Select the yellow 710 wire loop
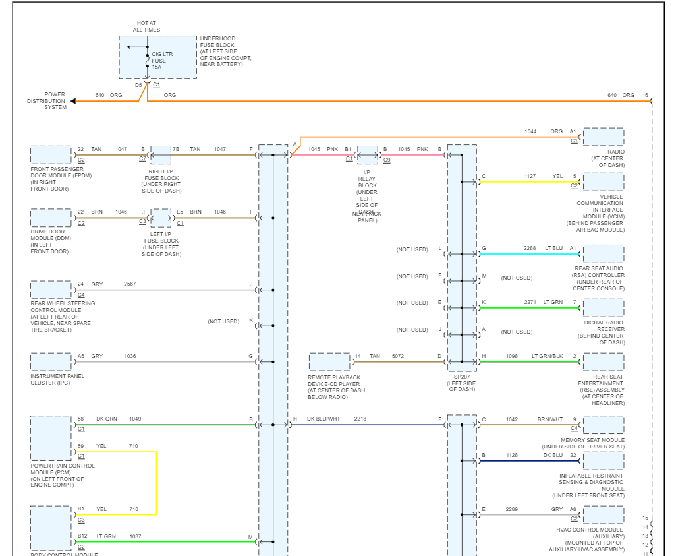The width and height of the screenshot is (674, 556). tap(156, 483)
